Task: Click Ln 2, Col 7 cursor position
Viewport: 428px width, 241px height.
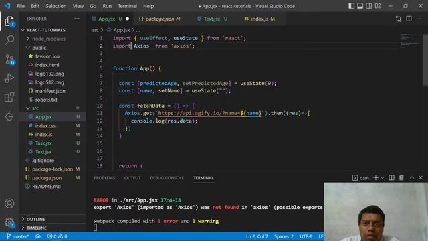Action: pyautogui.click(x=257, y=236)
